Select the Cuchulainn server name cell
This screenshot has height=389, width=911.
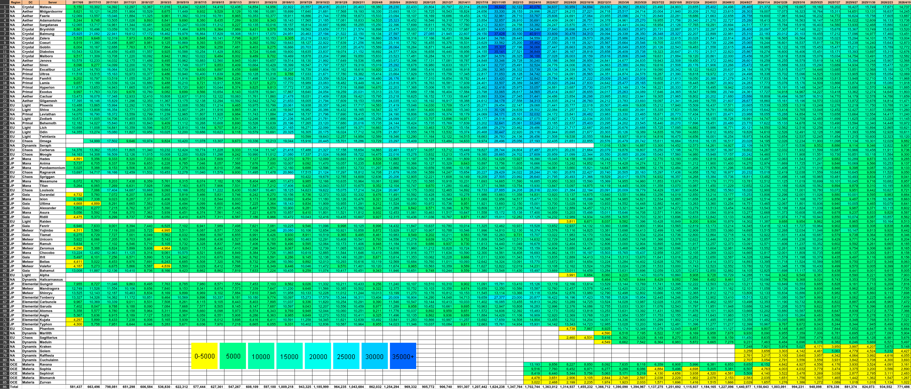point(49,360)
